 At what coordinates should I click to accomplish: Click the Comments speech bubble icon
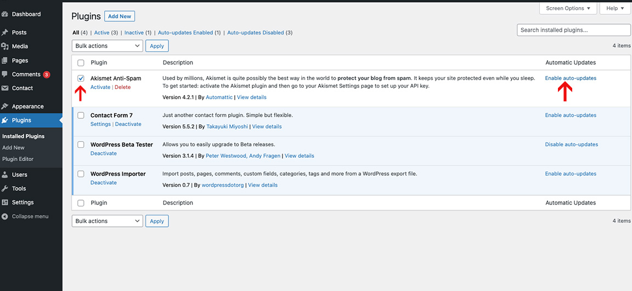click(x=5, y=75)
